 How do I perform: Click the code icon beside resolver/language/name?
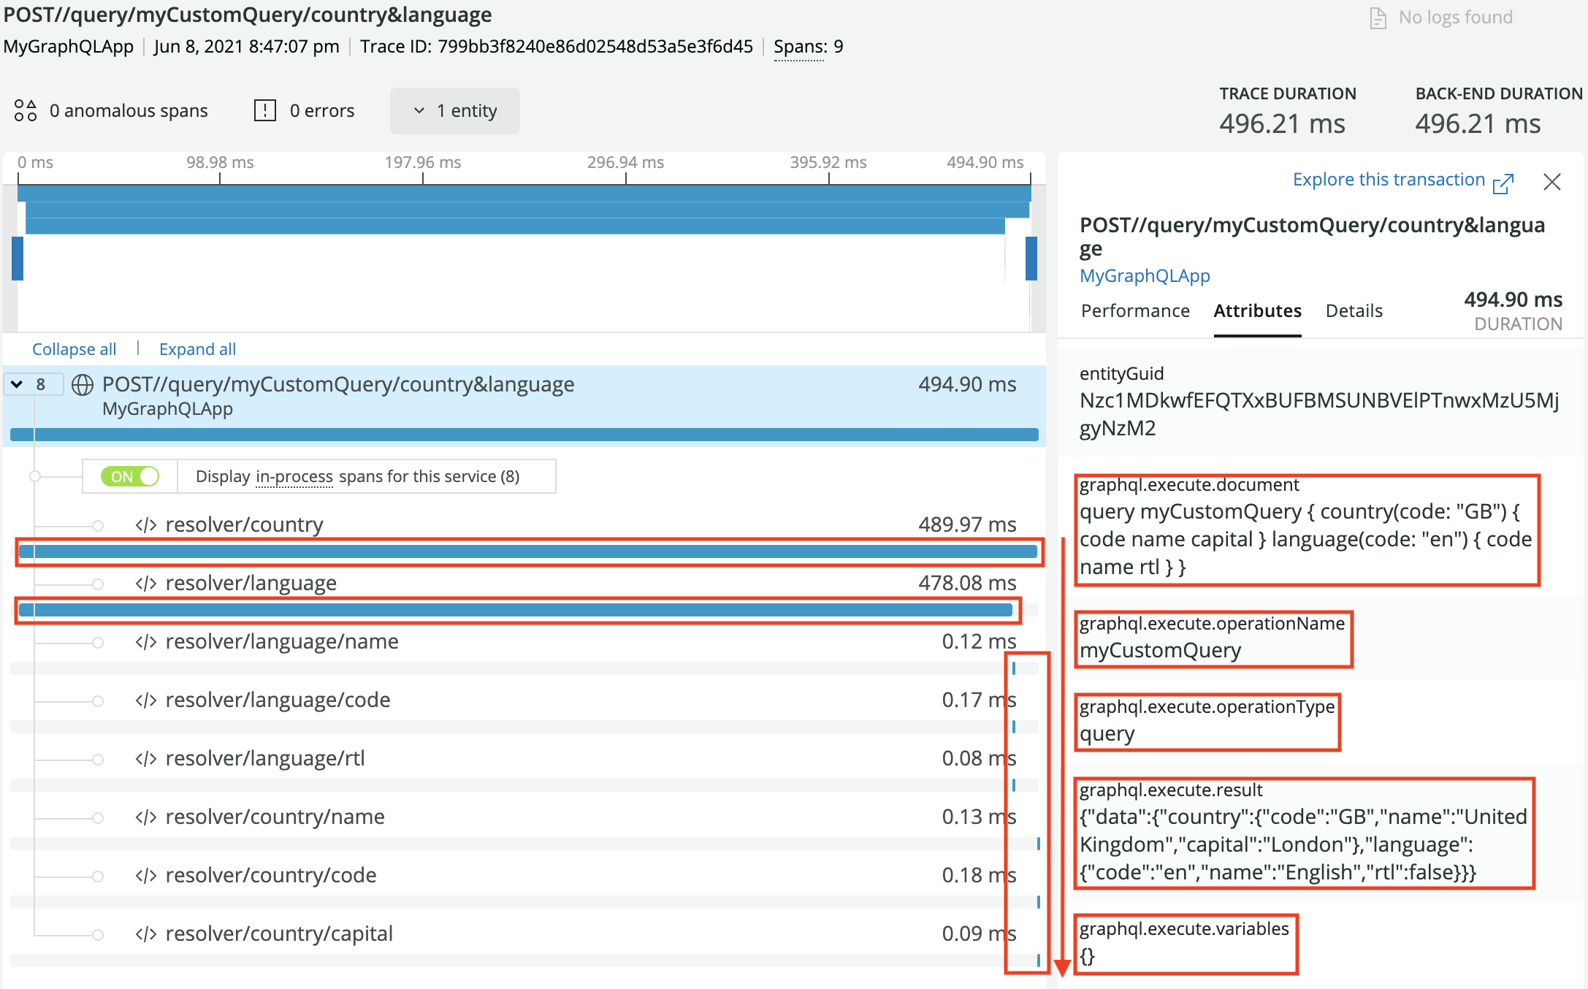coord(146,642)
